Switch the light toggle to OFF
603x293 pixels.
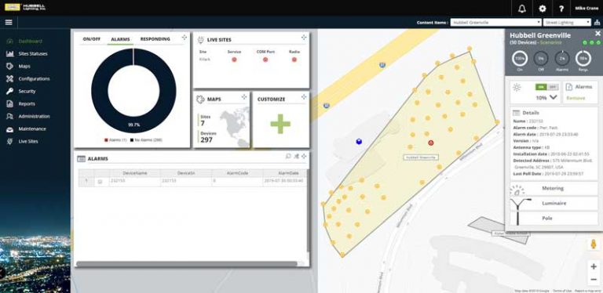(x=552, y=87)
